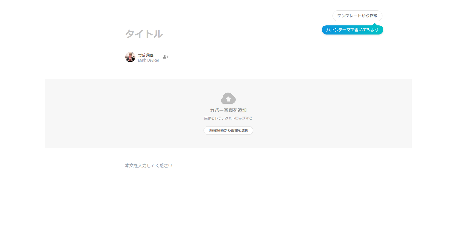The height and width of the screenshot is (248, 465).
Task: Click the add co-author person-plus icon
Action: 166,57
